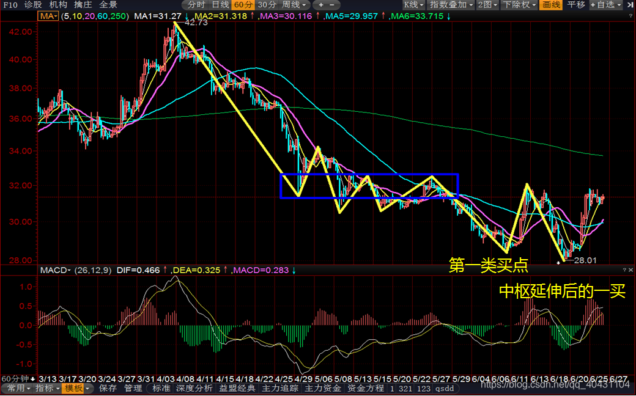The width and height of the screenshot is (636, 396).
Task: Open the 机构 menu
Action: pyautogui.click(x=59, y=5)
